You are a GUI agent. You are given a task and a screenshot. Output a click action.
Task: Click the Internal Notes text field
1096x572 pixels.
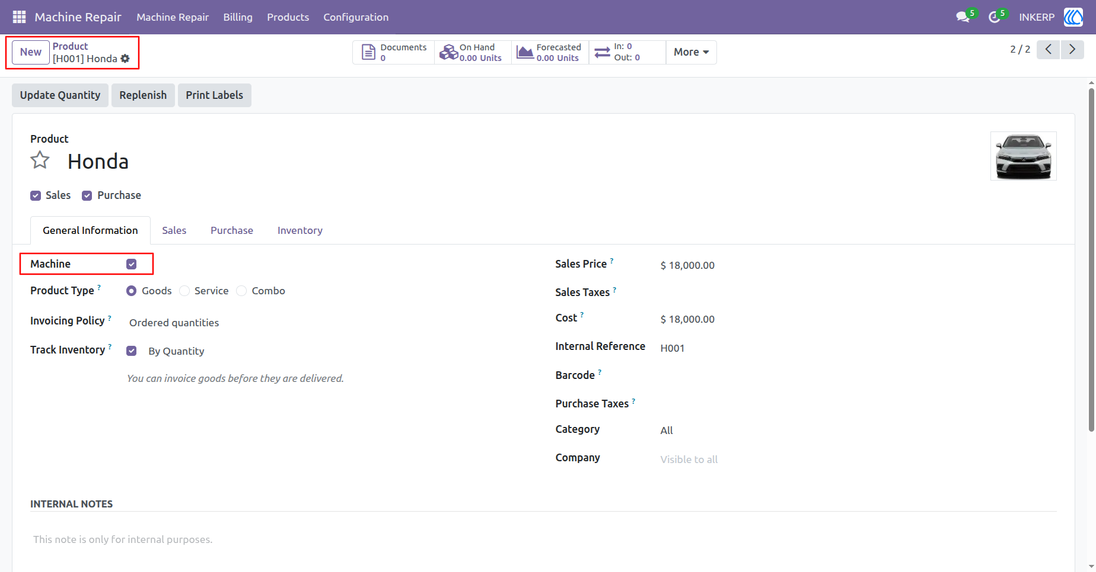(x=543, y=539)
